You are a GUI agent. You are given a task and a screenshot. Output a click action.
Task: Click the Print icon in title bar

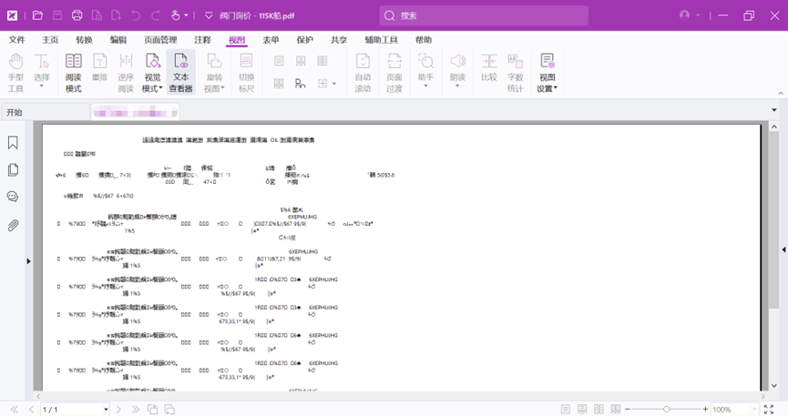77,15
